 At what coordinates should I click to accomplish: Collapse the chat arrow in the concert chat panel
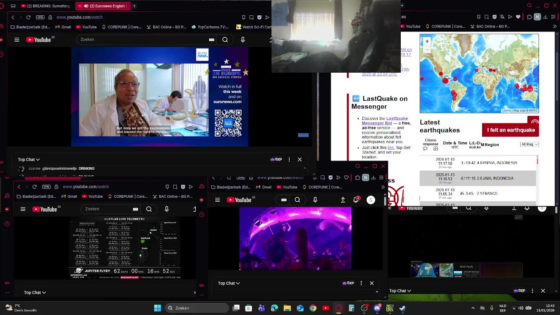377,292
